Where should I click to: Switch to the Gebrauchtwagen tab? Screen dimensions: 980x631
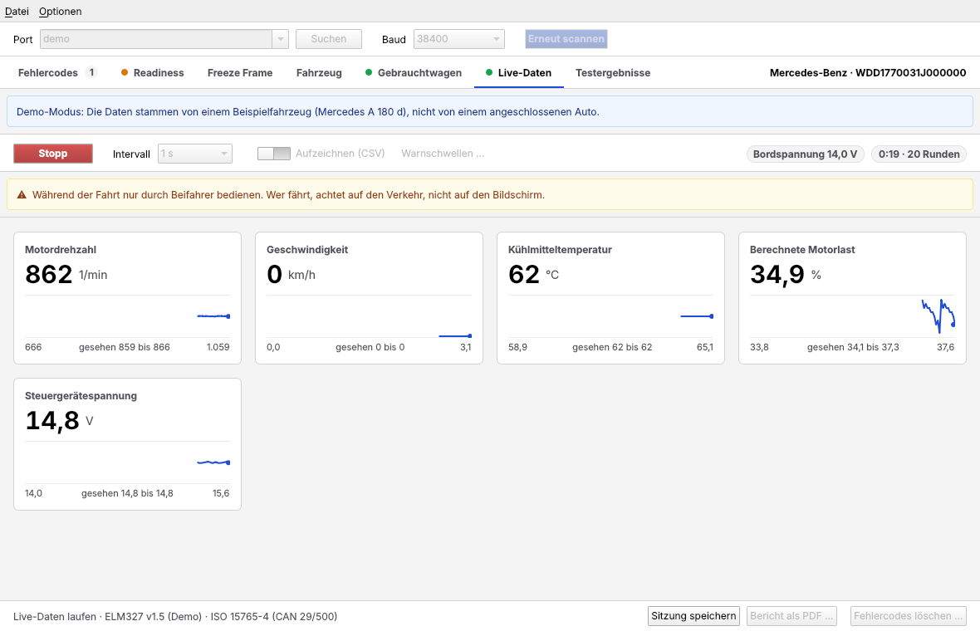pyautogui.click(x=414, y=72)
